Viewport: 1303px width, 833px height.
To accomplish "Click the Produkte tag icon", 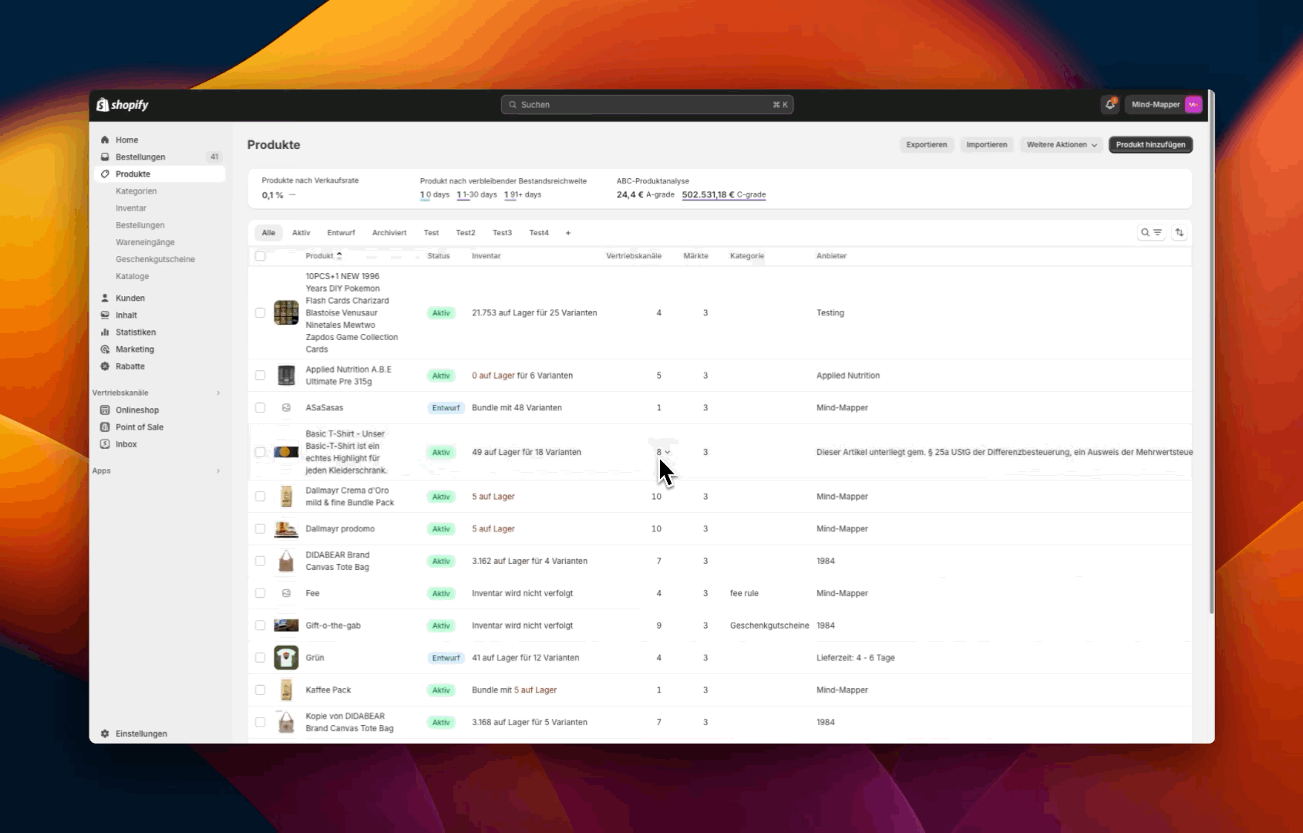I will pos(105,174).
